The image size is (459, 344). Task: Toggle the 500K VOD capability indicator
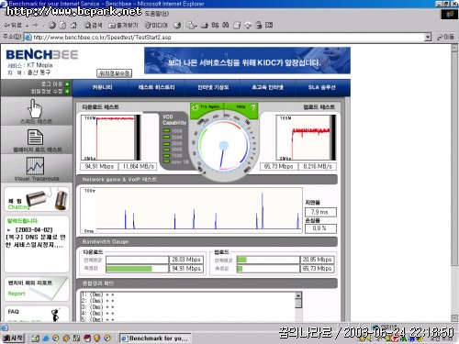click(166, 150)
